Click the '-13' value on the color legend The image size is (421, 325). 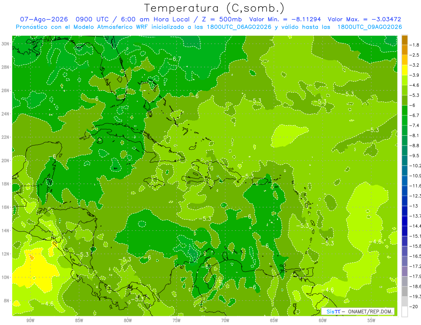413,206
